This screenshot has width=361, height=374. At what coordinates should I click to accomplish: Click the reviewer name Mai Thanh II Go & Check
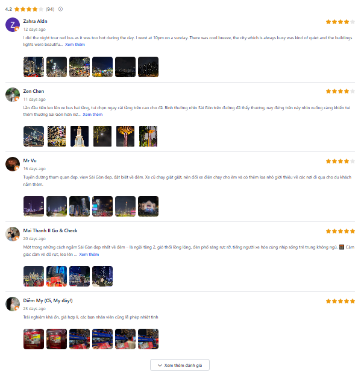tap(50, 230)
